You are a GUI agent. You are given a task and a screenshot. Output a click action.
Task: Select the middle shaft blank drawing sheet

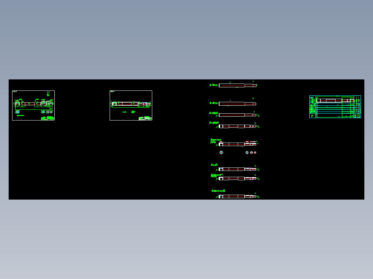point(131,105)
